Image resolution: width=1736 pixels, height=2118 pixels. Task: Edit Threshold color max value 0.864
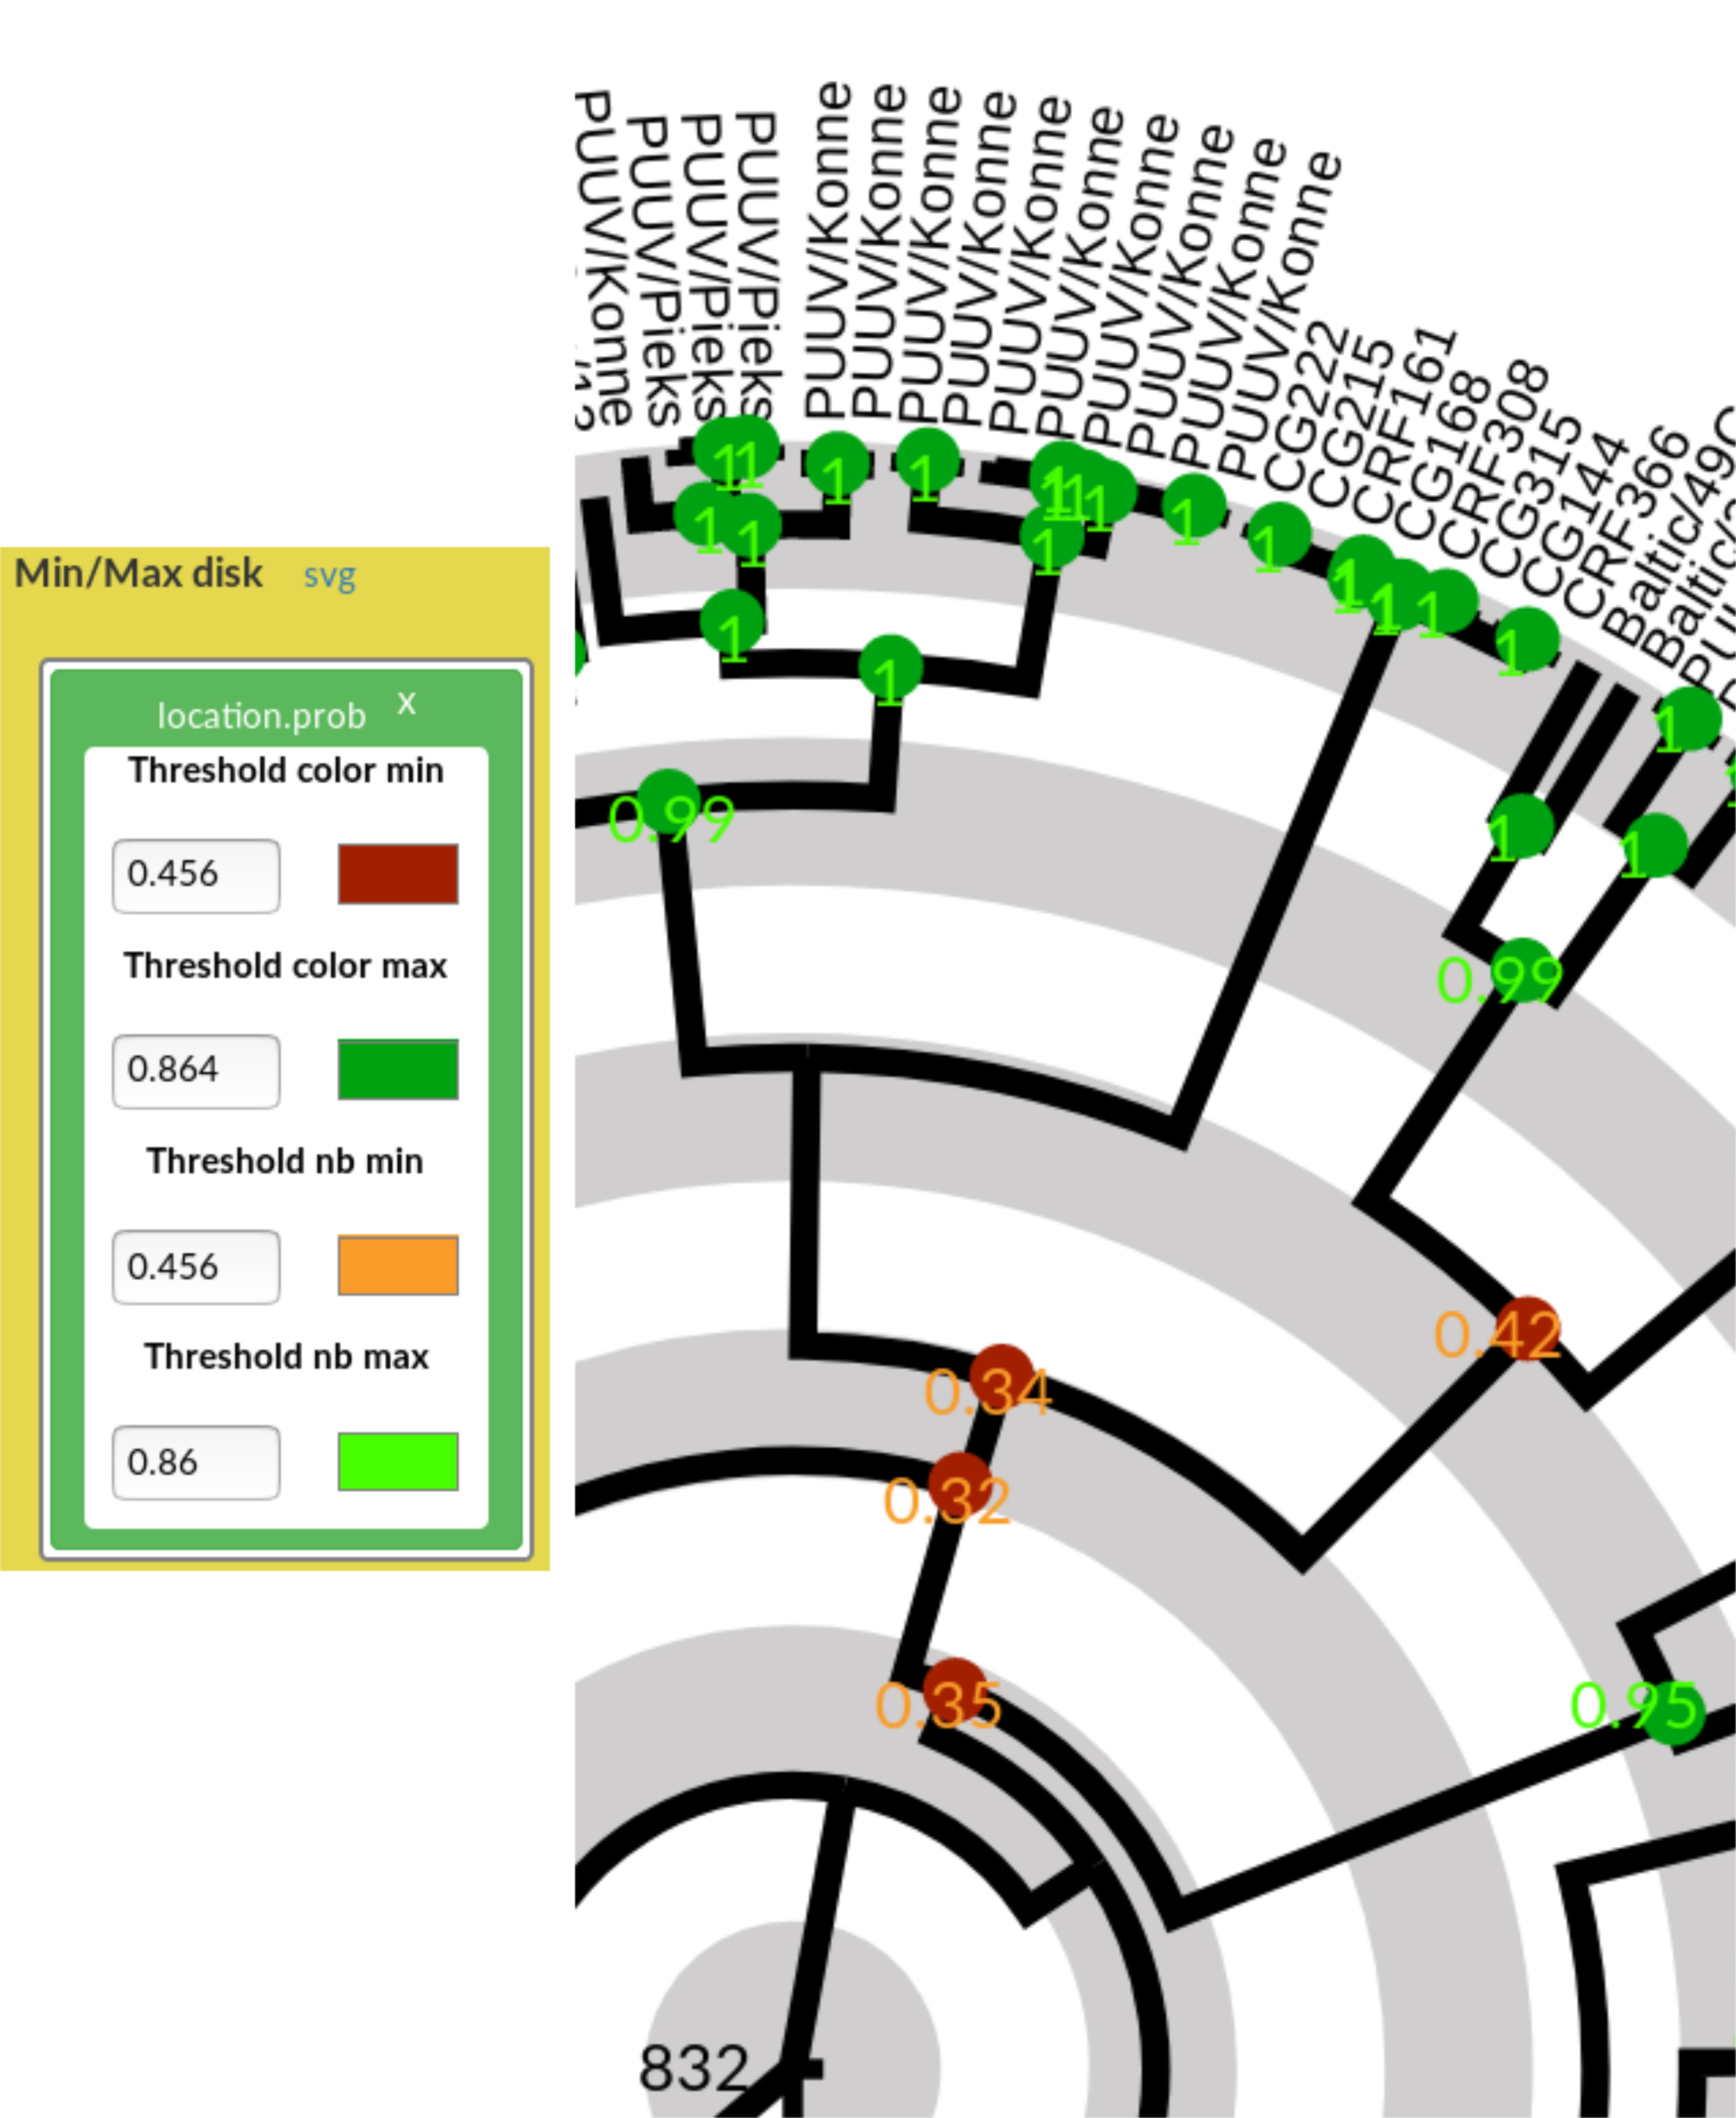tap(196, 1071)
